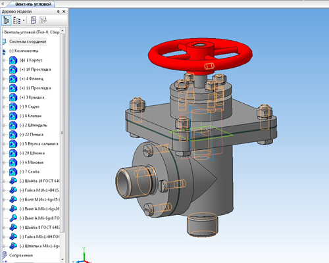Viewport: 329px width, 263px height.
Task: Expand the 1 Корпус node
Action: pyautogui.click(x=3, y=60)
